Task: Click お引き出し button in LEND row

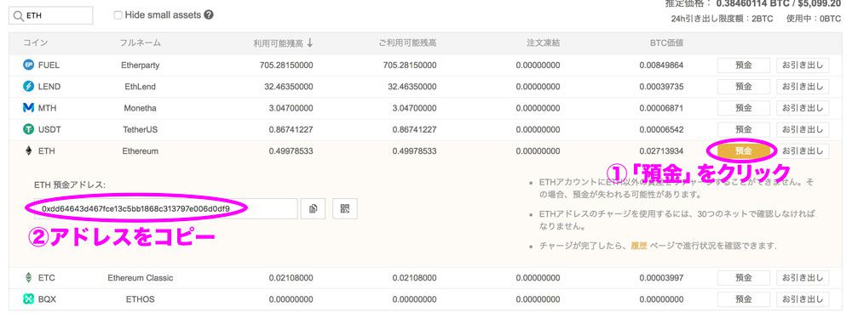Action: click(803, 86)
